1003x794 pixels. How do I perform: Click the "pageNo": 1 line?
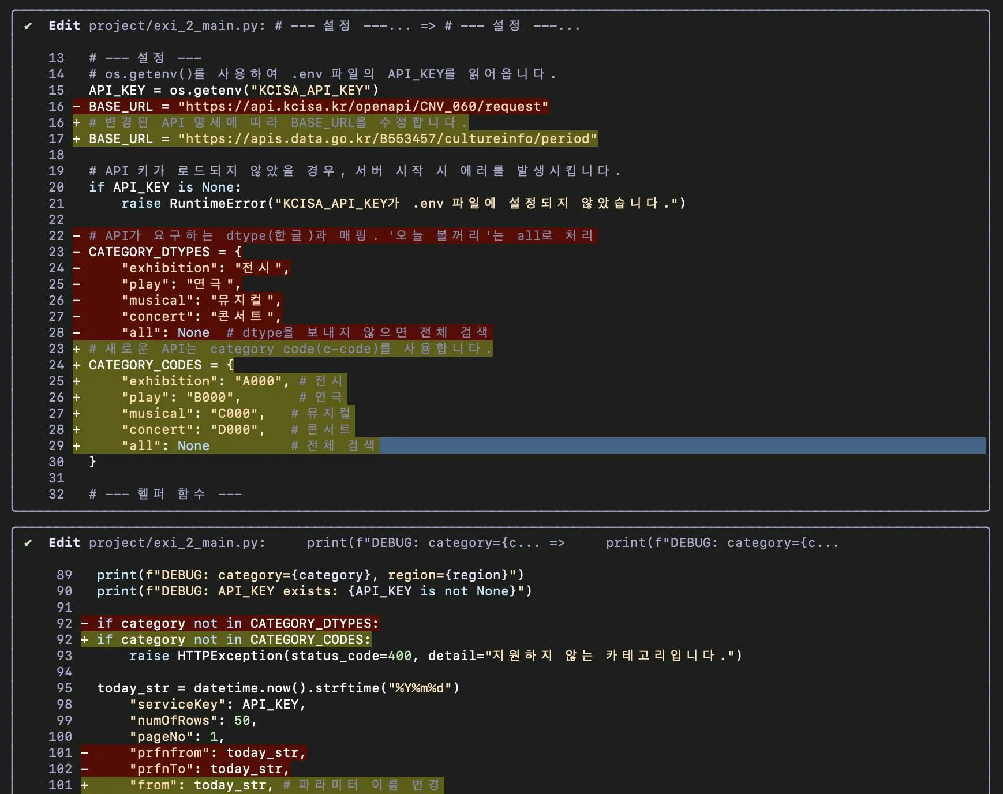pyautogui.click(x=177, y=737)
